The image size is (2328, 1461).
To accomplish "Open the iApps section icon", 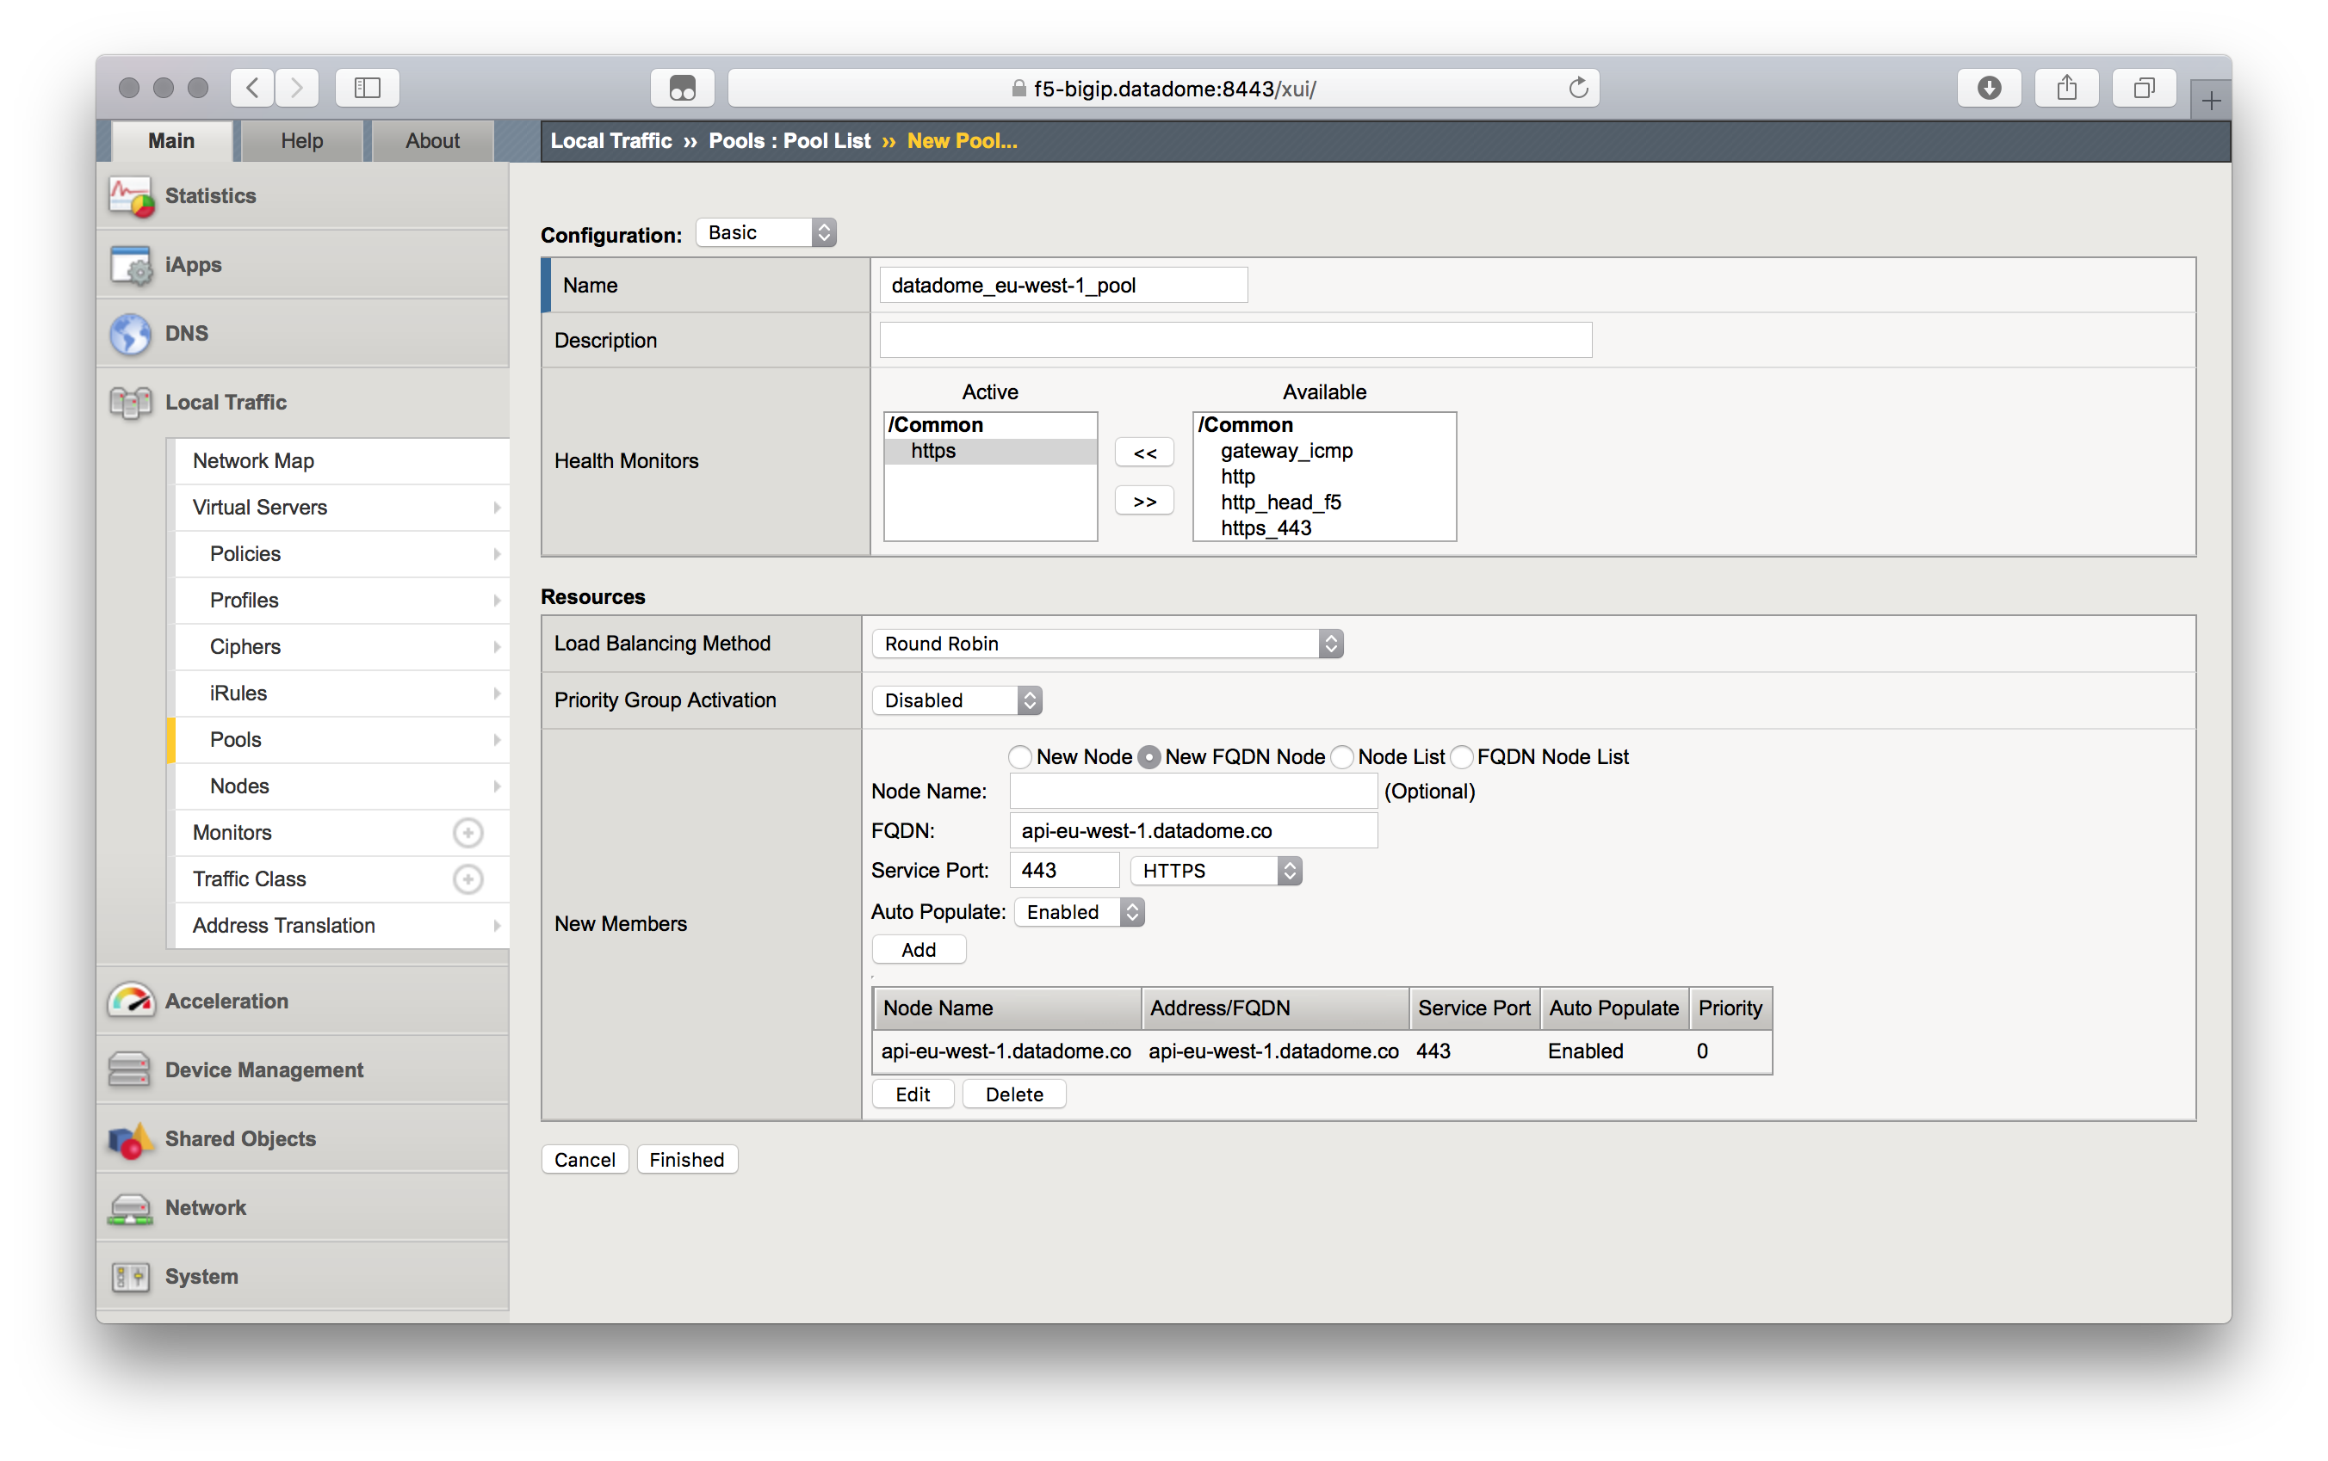I will 132,265.
